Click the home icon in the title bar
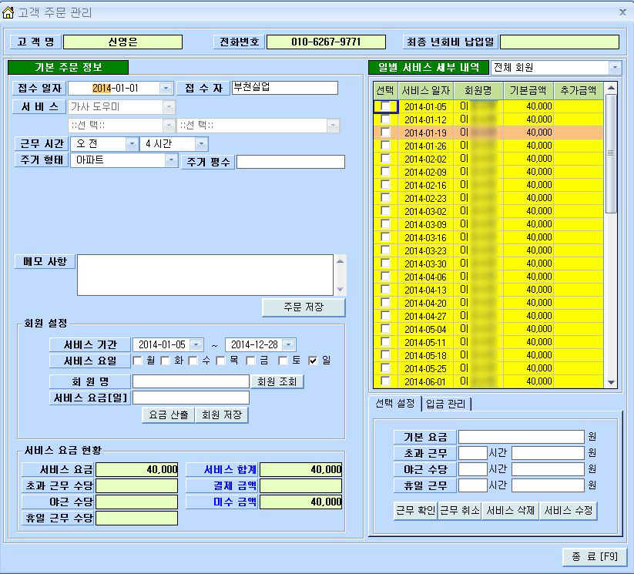 8,12
